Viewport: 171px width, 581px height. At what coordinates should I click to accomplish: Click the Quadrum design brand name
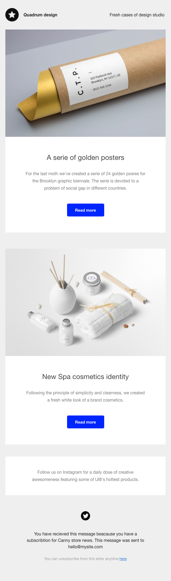click(x=40, y=15)
